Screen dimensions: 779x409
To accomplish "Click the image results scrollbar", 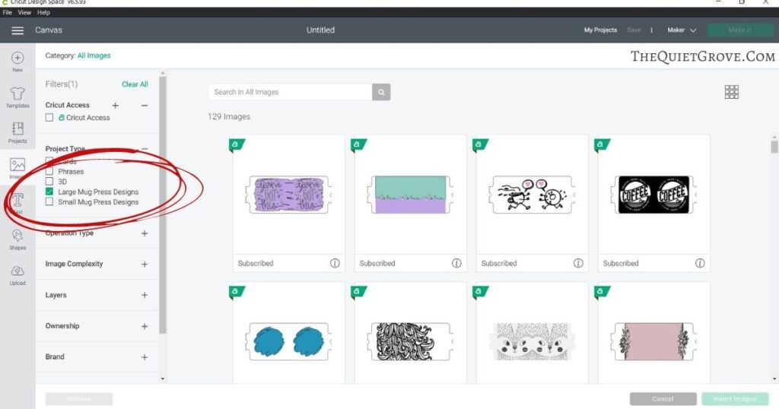I will (x=774, y=147).
